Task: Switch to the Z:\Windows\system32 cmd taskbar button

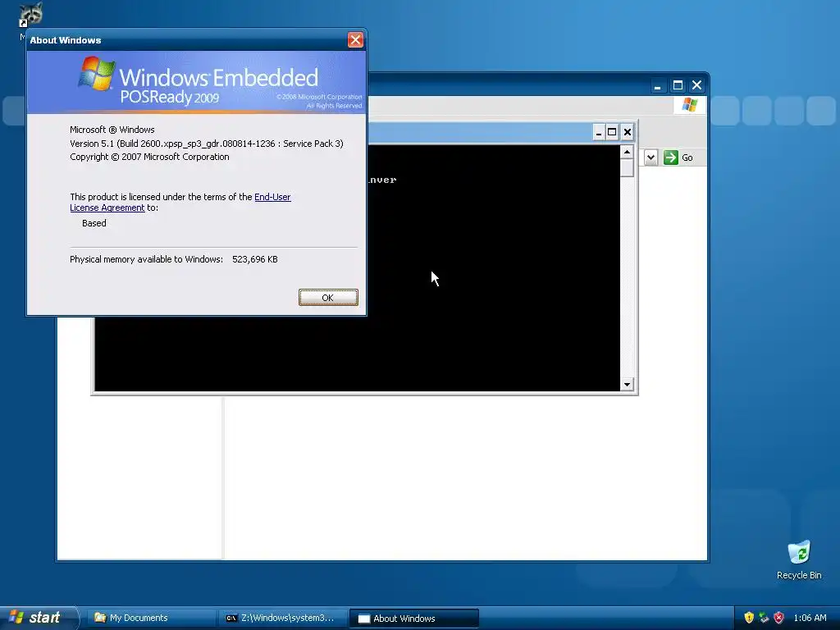Action: point(282,618)
